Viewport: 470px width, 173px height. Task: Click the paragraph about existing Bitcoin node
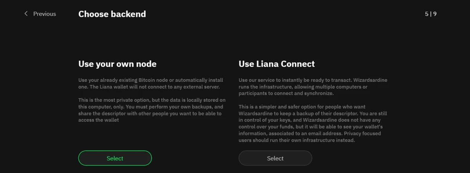click(x=151, y=83)
